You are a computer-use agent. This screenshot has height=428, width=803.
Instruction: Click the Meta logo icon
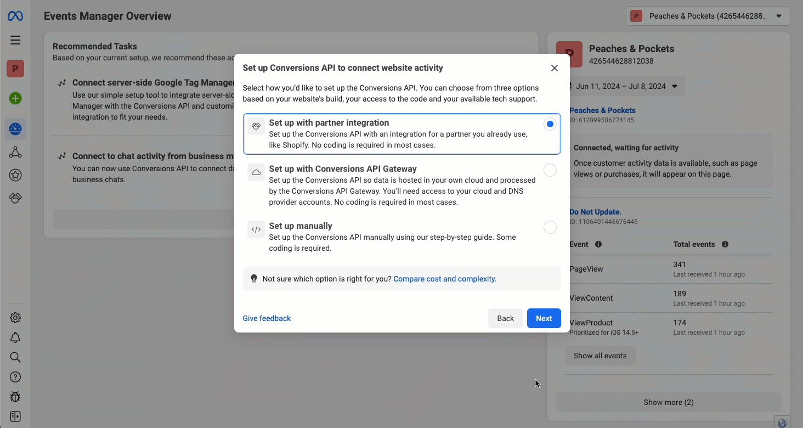coord(15,16)
